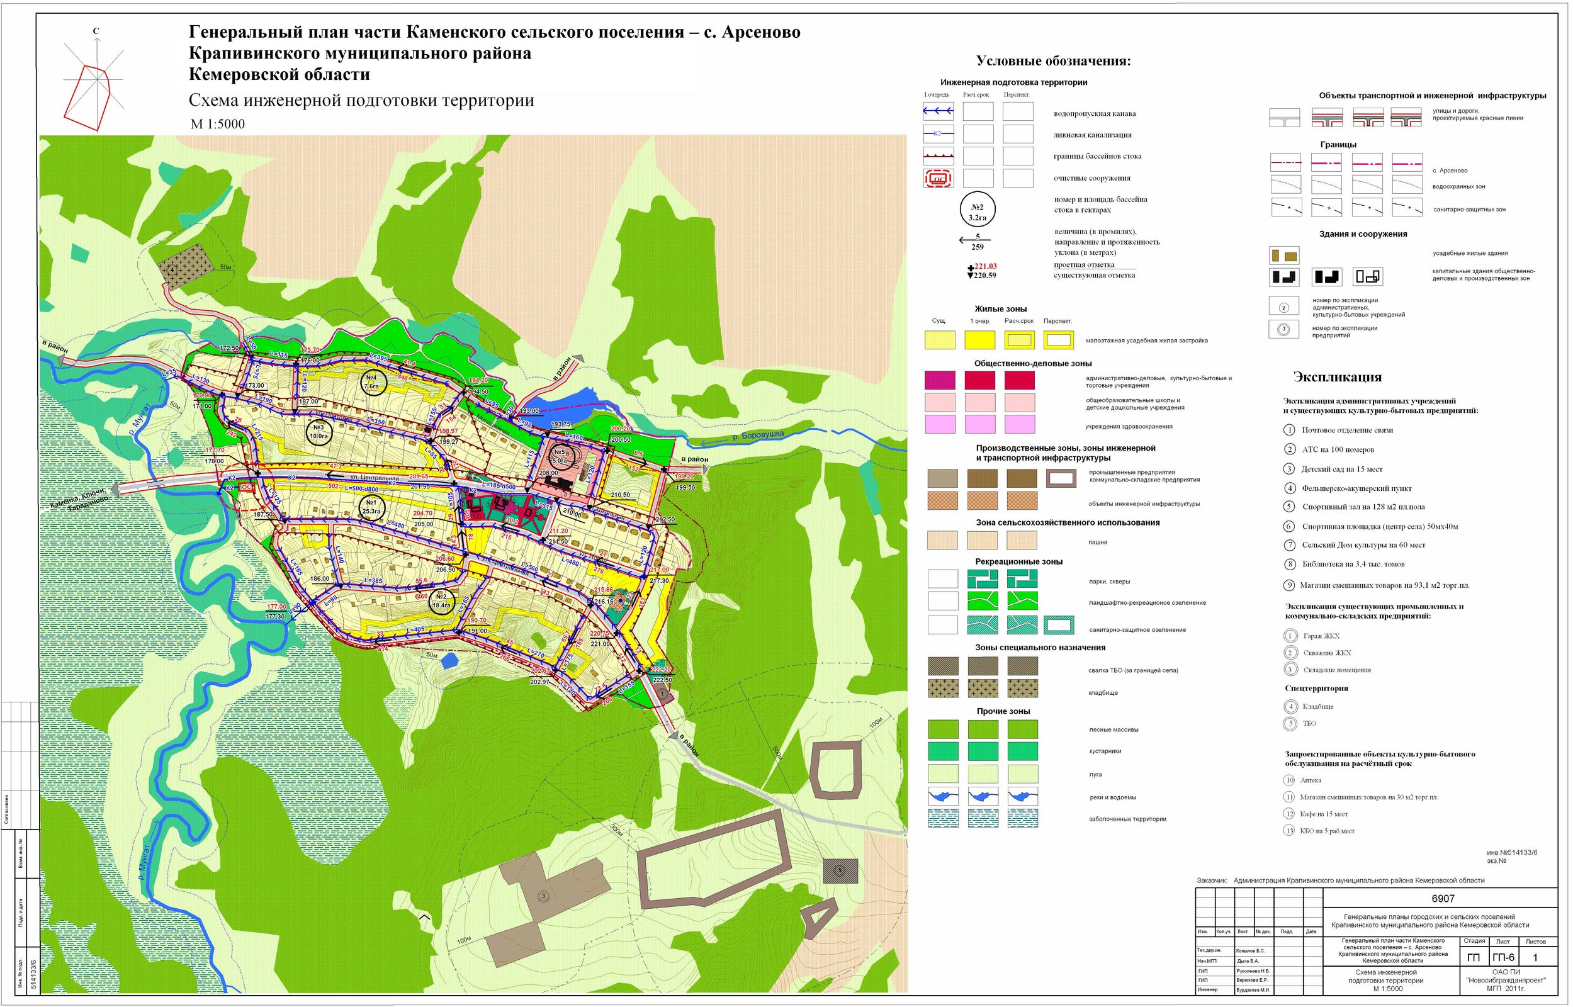Viewport: 1573px width, 1007px height.
Task: Click the north arrow compass symbol
Action: [x=94, y=80]
